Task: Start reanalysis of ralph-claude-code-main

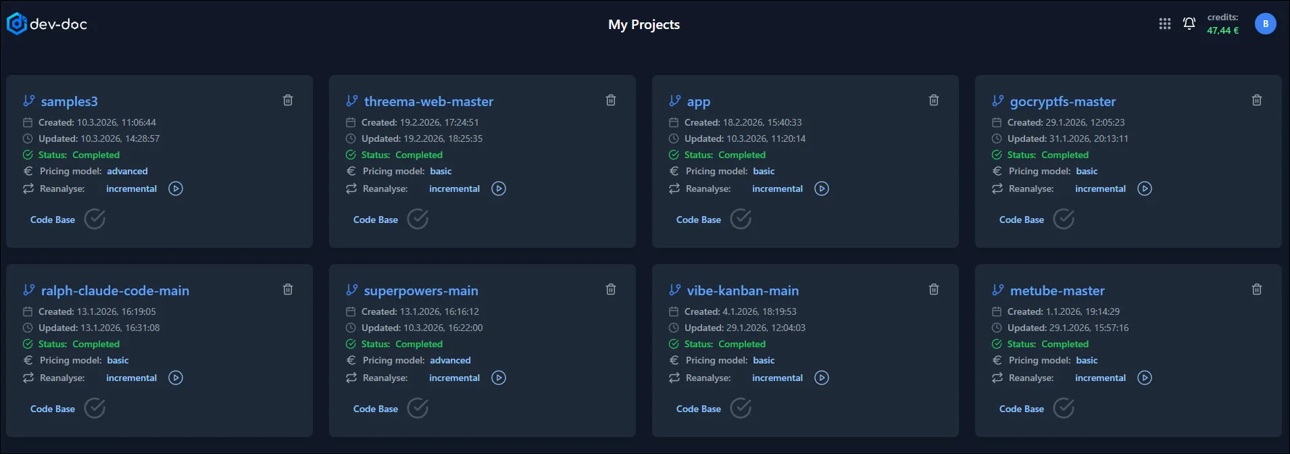Action: point(176,378)
